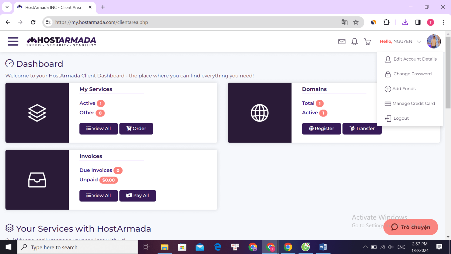This screenshot has height=254, width=451.
Task: Click the globe icon in Domains card
Action: pyautogui.click(x=260, y=113)
